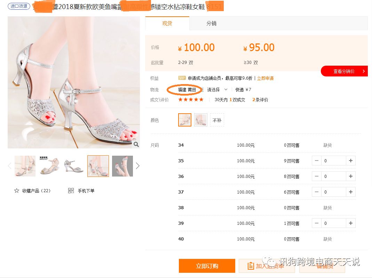Viewport: 372px width, 278px height.
Task: Increase quantity for size 35 with plus button
Action: pyautogui.click(x=350, y=161)
